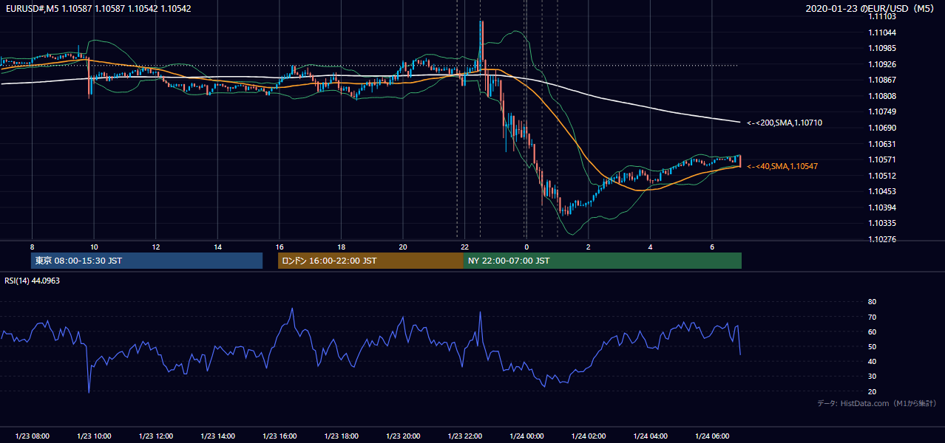
Task: Click the 1/23 22:00 time label
Action: [465, 436]
